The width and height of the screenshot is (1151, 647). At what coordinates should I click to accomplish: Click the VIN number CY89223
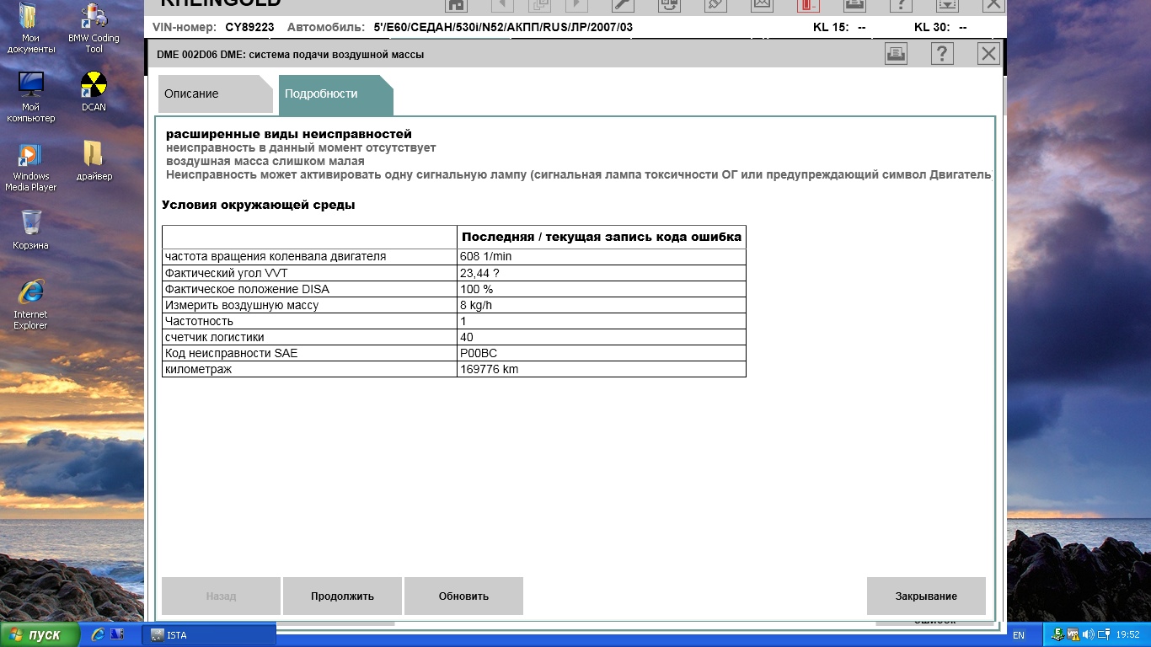pos(249,27)
